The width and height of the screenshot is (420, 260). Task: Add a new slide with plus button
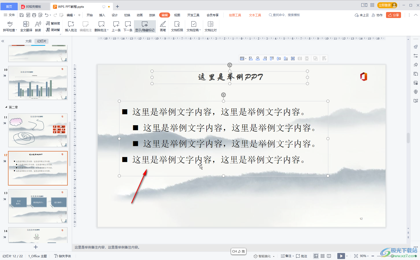pos(36,247)
